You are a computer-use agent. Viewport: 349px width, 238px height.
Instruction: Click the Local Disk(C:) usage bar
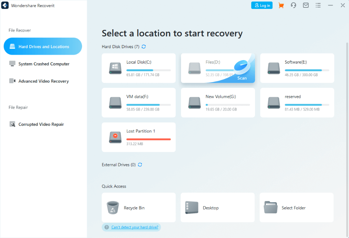click(x=148, y=70)
